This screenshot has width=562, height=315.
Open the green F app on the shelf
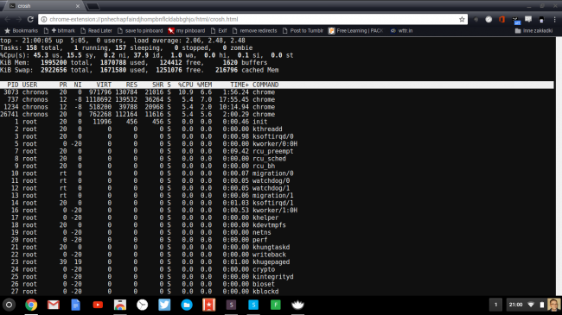(276, 305)
